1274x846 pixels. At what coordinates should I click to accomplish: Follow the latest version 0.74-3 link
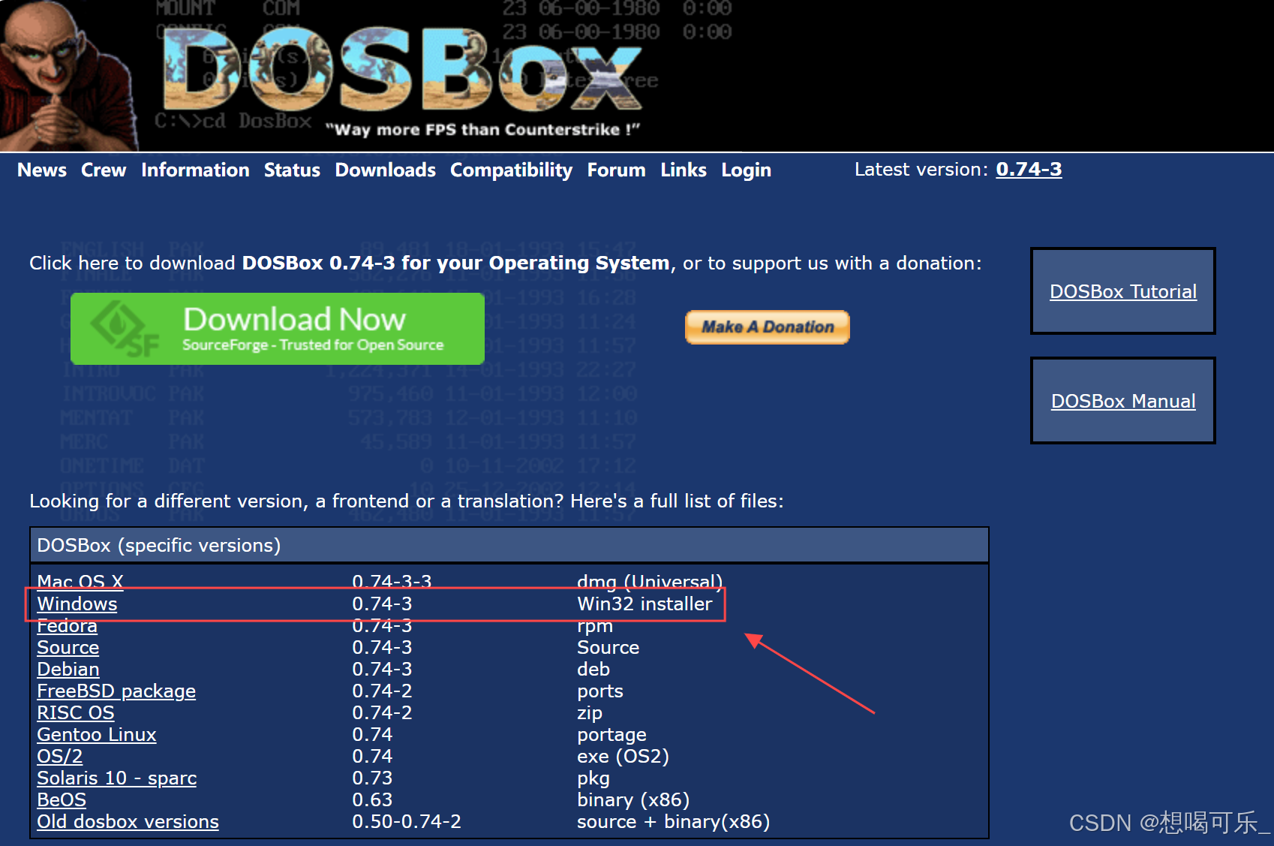(1029, 170)
